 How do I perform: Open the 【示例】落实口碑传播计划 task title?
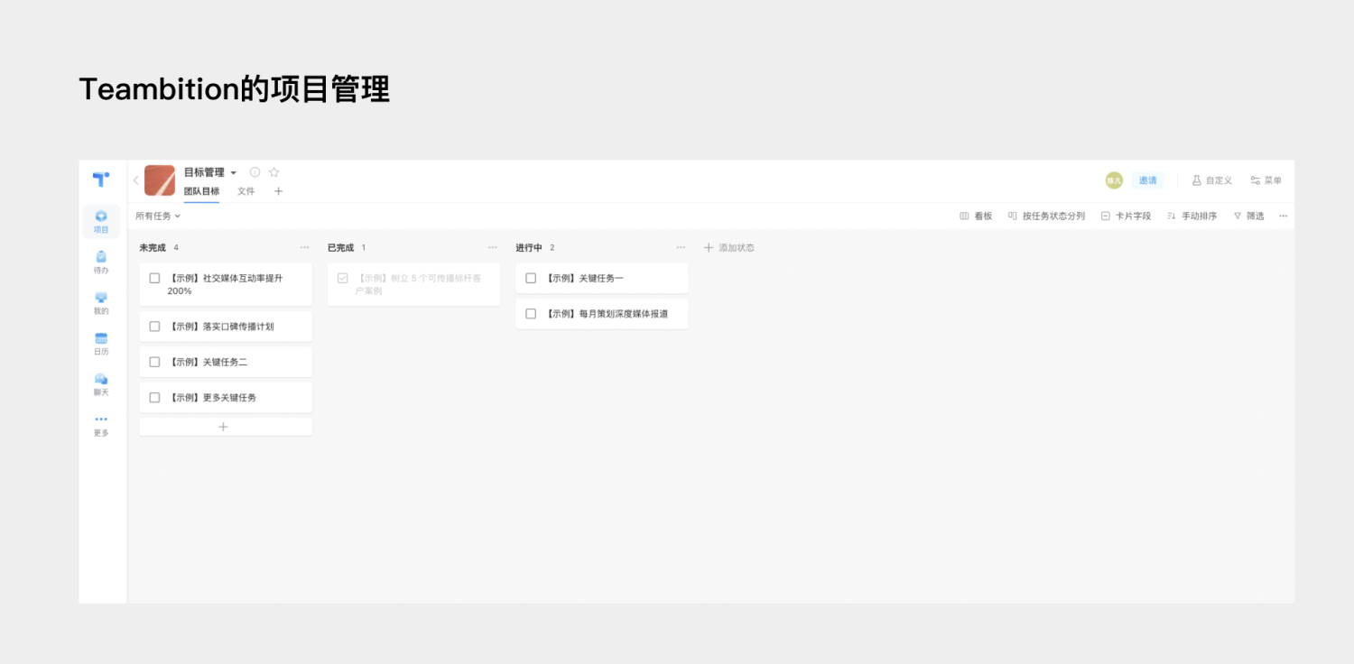coord(220,327)
